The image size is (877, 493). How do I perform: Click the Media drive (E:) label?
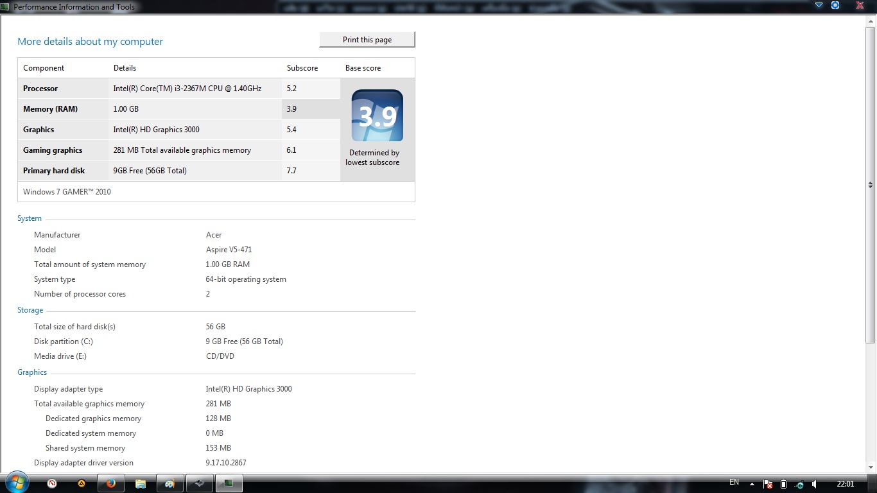(x=60, y=356)
